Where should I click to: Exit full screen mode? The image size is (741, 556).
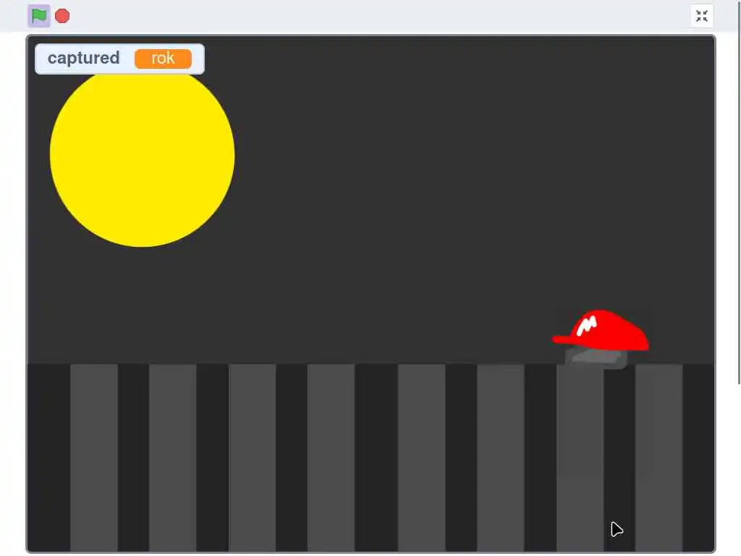click(702, 16)
